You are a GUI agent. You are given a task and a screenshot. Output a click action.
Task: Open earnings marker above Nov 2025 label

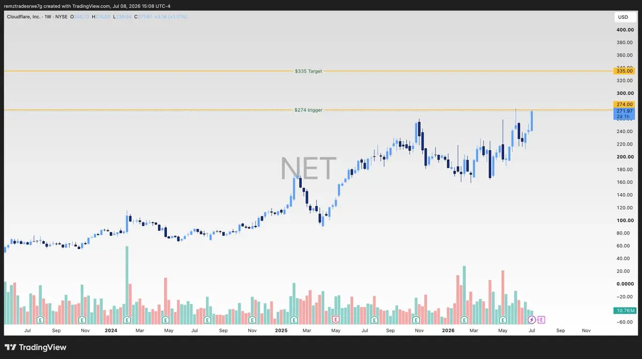click(x=417, y=319)
